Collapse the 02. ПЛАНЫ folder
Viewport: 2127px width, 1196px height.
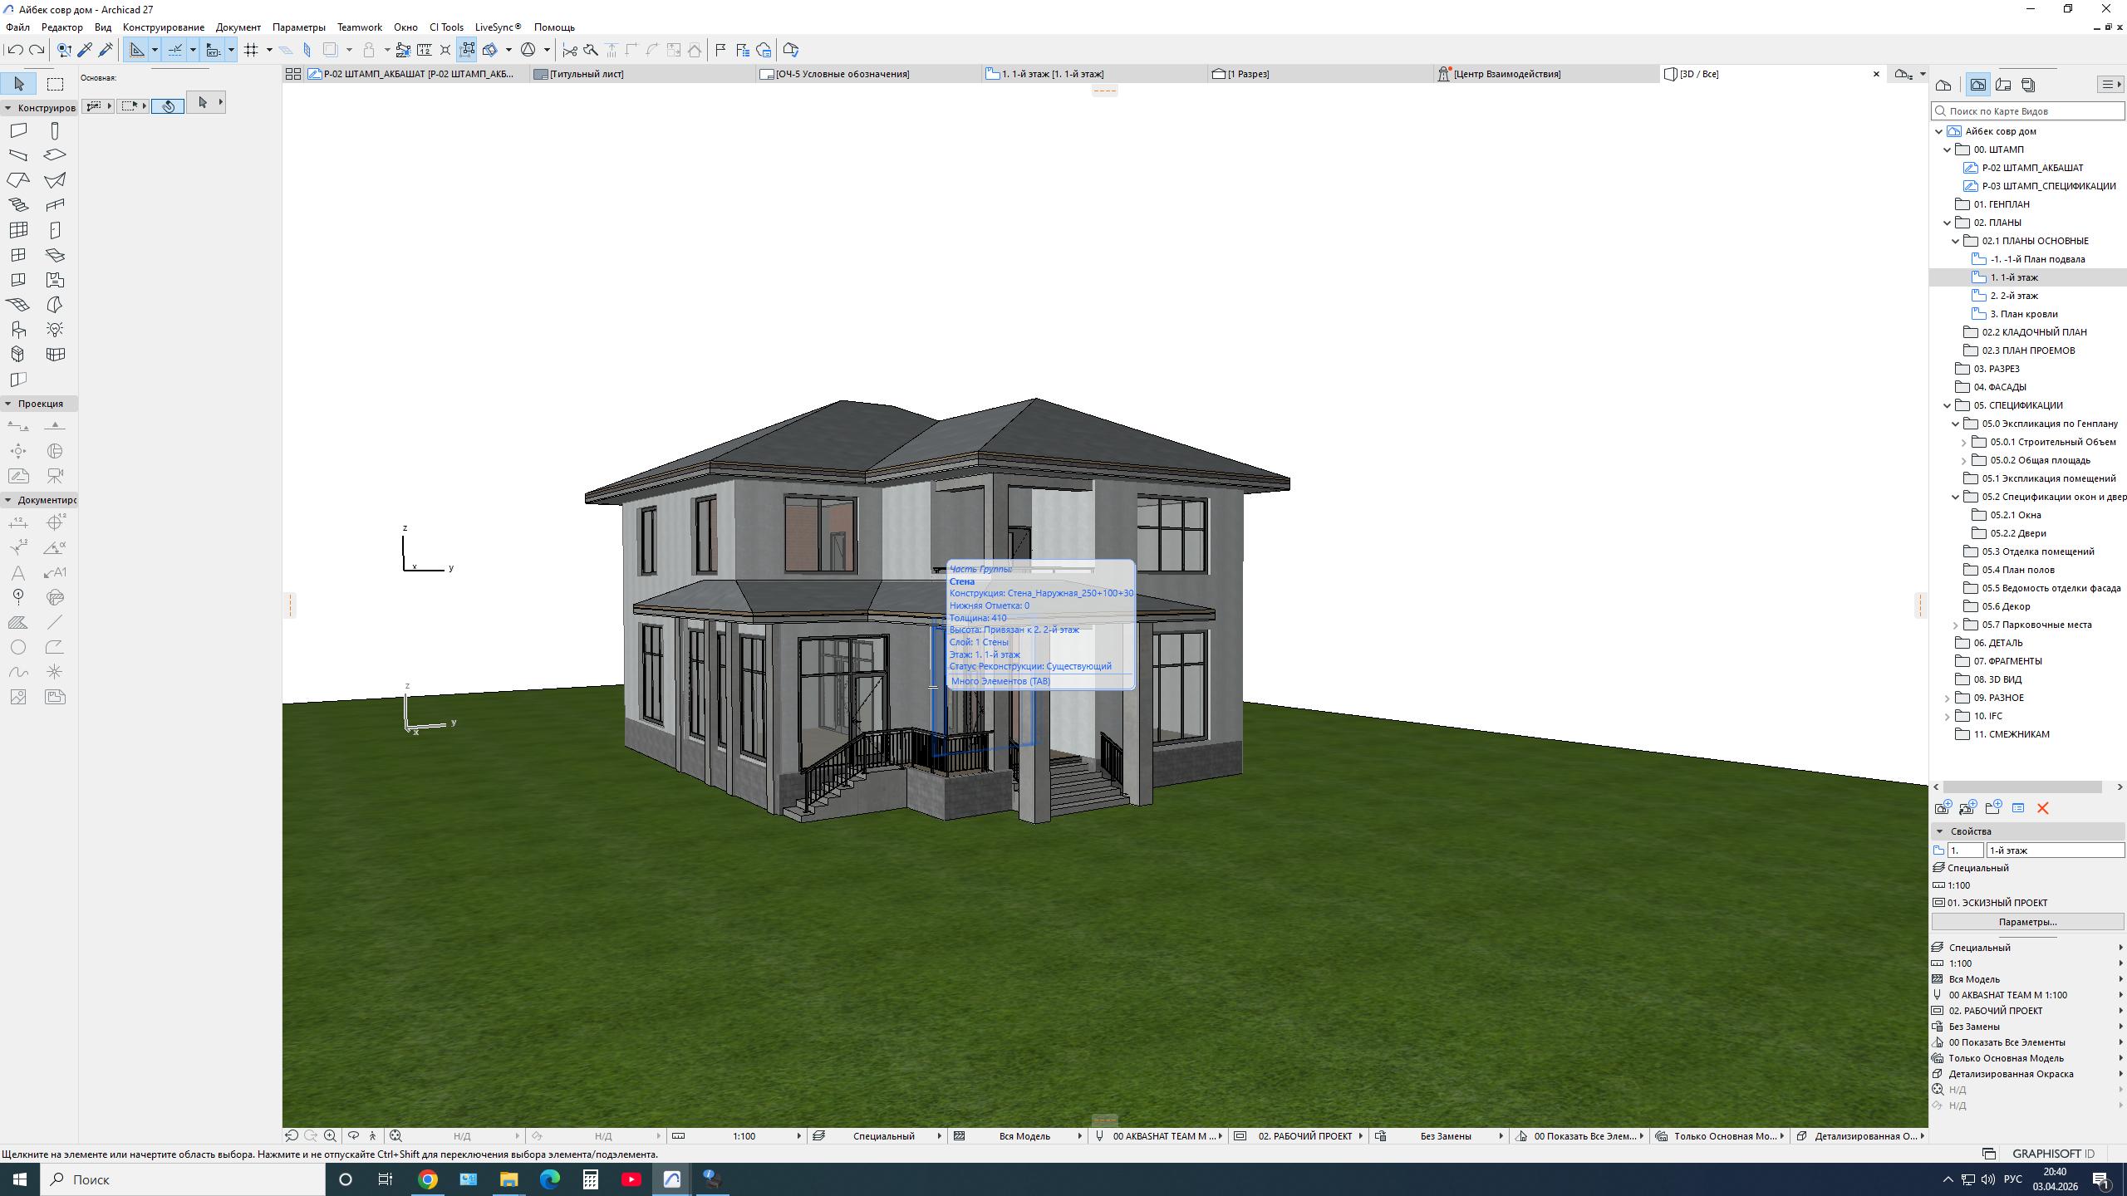tap(1948, 223)
